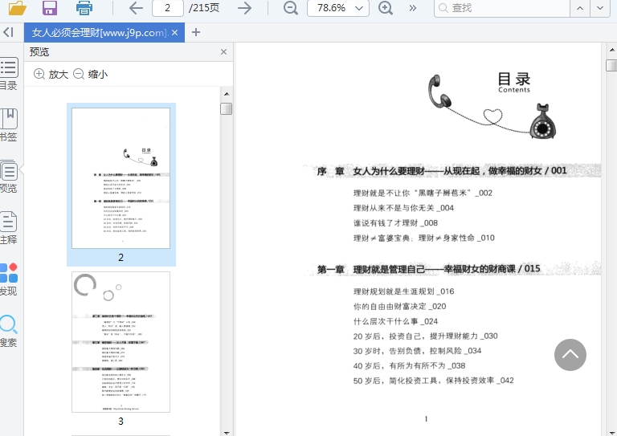This screenshot has width=617, height=436.
Task: Click the 序章 女人为什么要理财 heading
Action: coord(442,171)
